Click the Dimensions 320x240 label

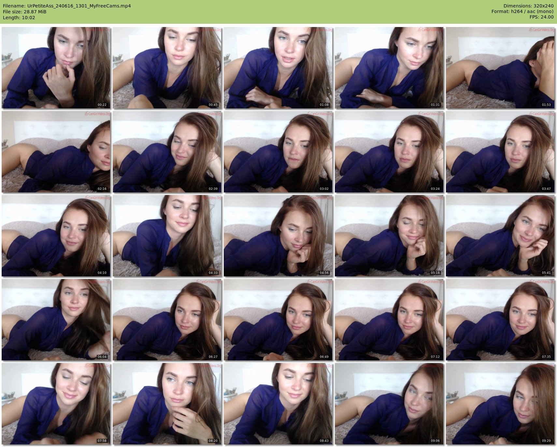click(x=528, y=6)
